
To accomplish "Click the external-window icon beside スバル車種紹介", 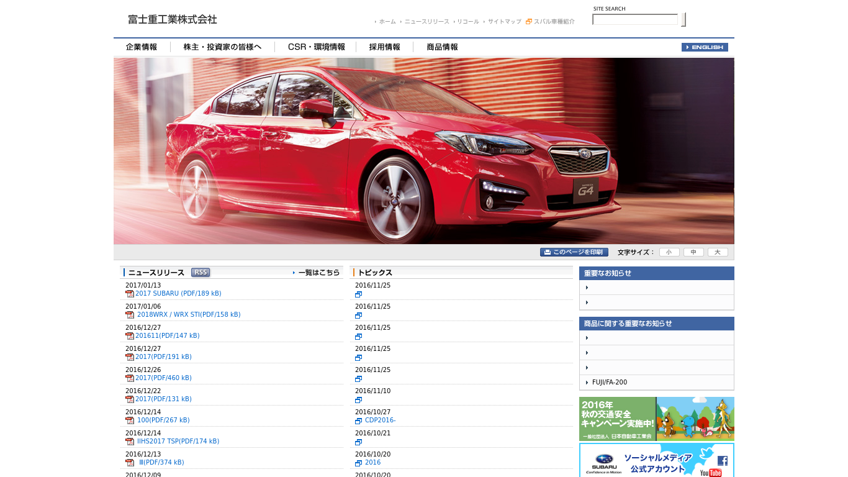I will (x=528, y=21).
